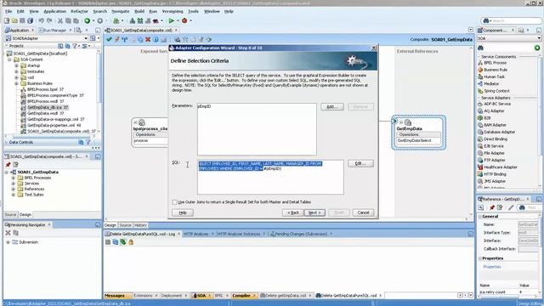The width and height of the screenshot is (544, 306).
Task: Click the green Back navigation circle
Action: coord(87,20)
